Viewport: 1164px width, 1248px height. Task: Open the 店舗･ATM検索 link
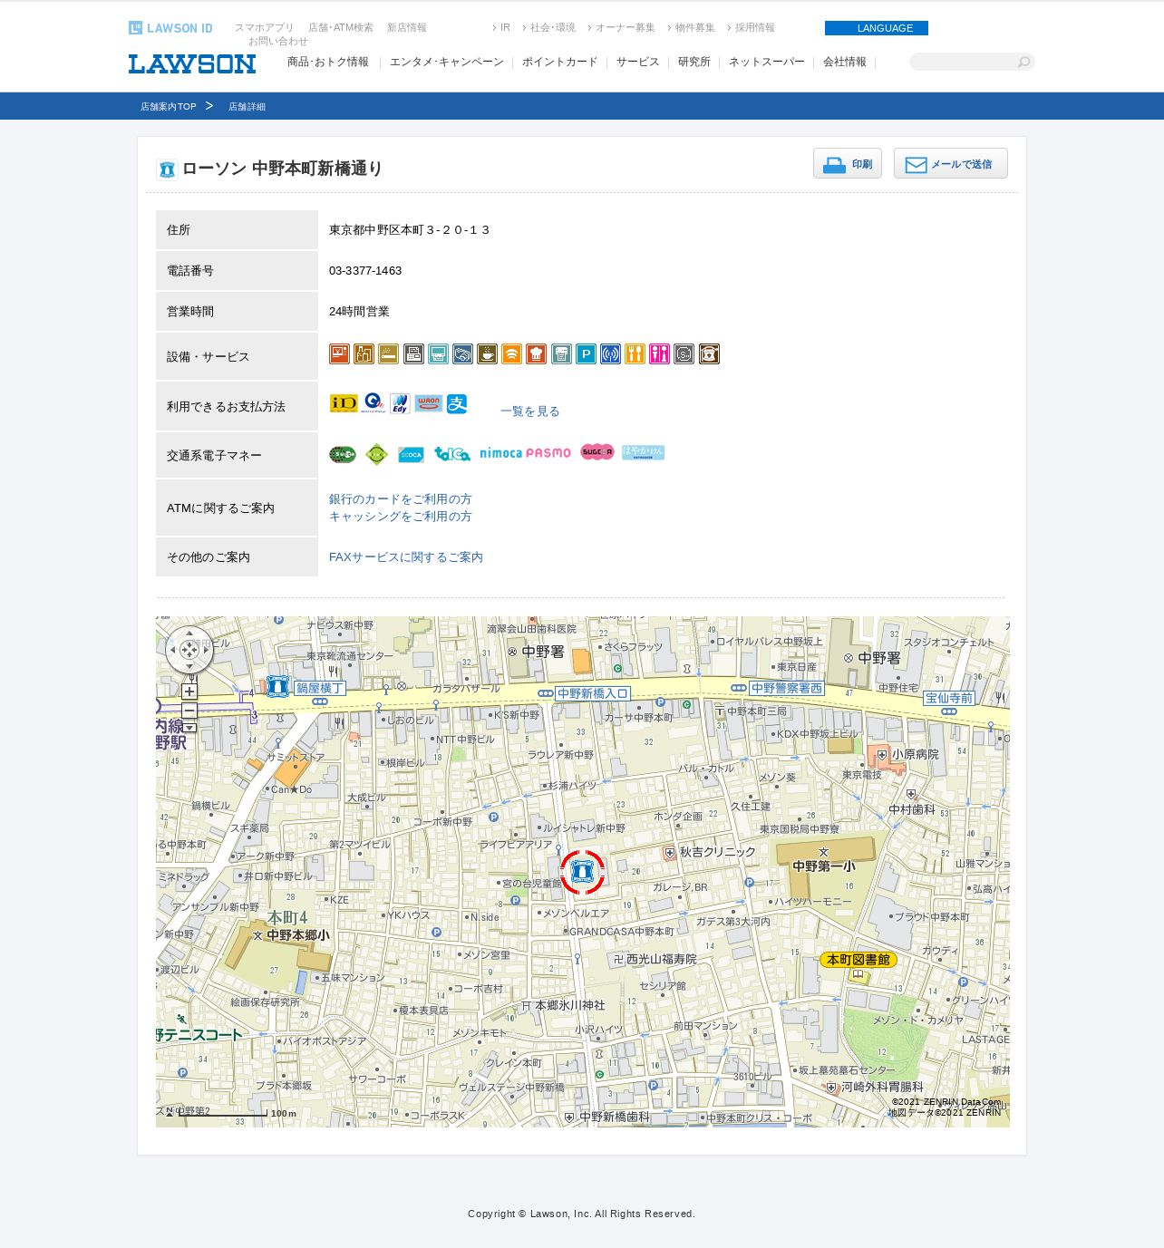pyautogui.click(x=341, y=28)
